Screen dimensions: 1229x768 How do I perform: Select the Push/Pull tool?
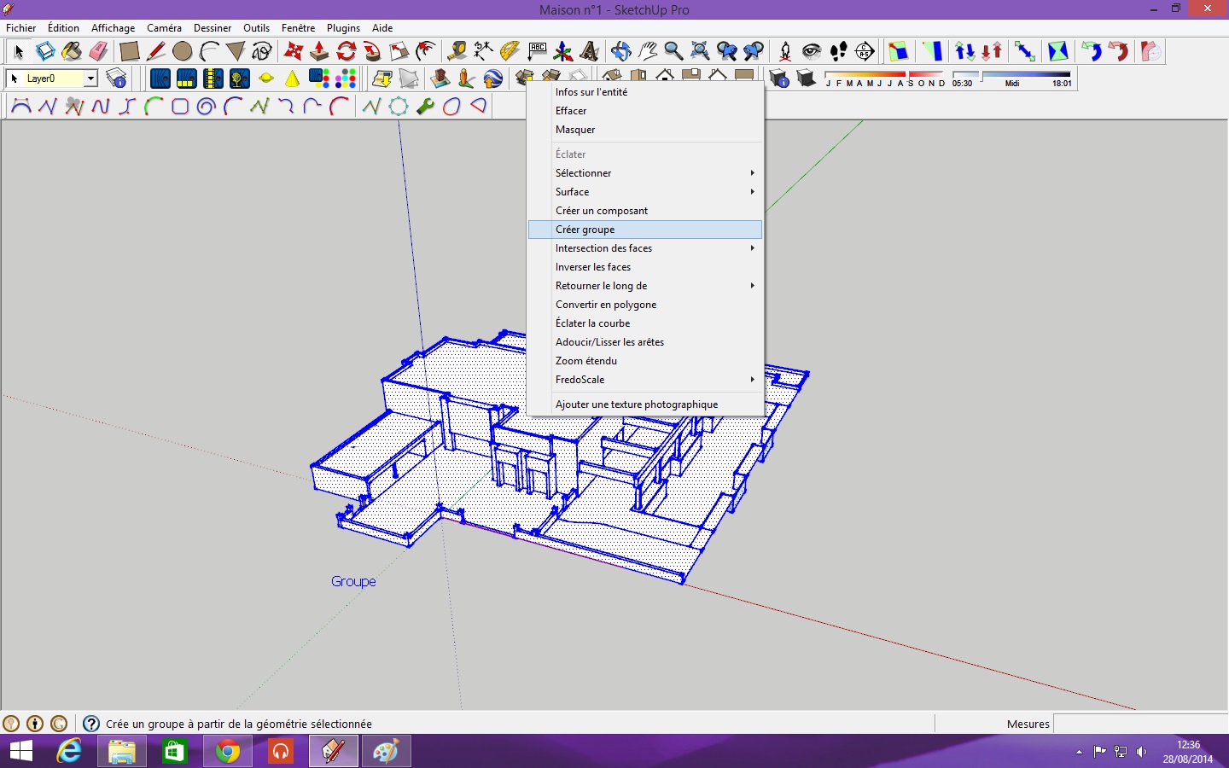(x=319, y=51)
